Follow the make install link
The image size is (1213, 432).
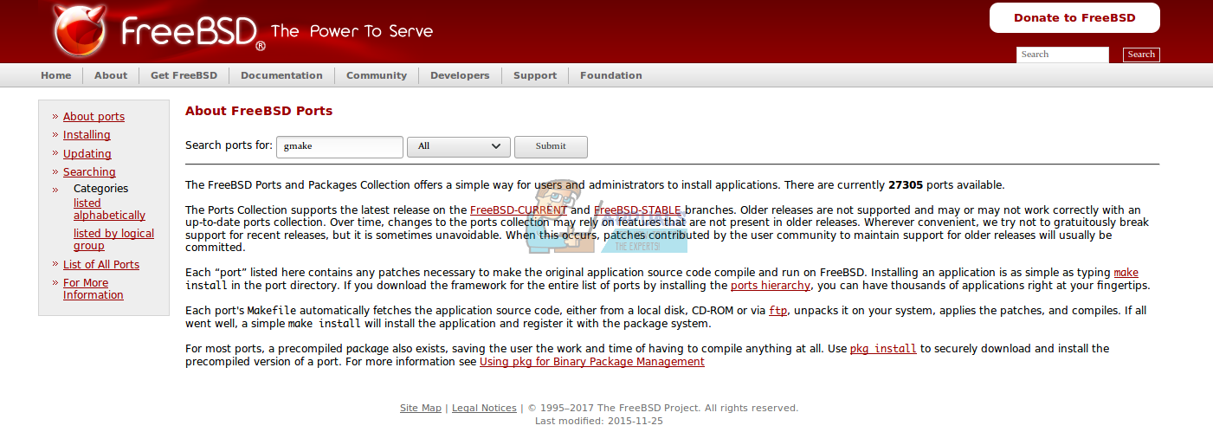1126,273
